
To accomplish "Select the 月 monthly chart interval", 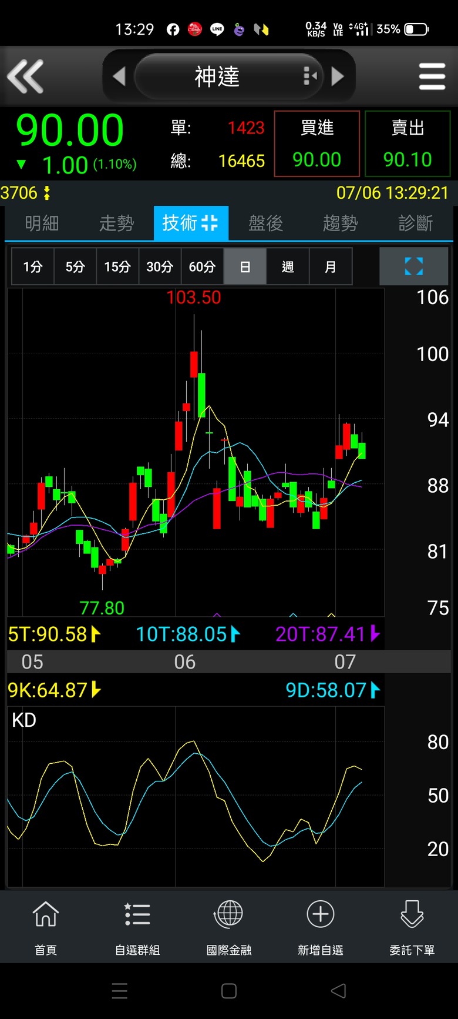I will tap(331, 267).
